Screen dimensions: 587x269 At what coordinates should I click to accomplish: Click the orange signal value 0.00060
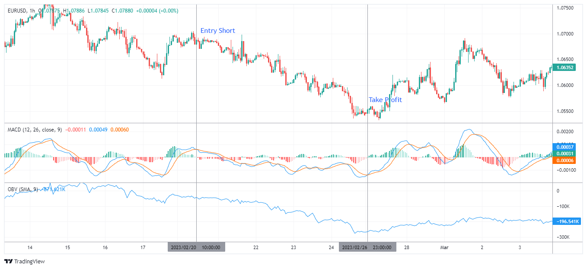(x=120, y=129)
